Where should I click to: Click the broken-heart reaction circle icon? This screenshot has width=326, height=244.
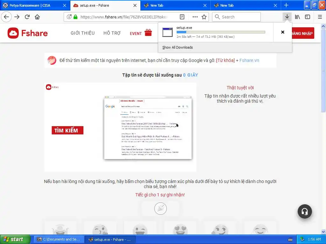click(x=160, y=208)
